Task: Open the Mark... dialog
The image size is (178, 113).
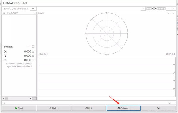Action: [54, 108]
